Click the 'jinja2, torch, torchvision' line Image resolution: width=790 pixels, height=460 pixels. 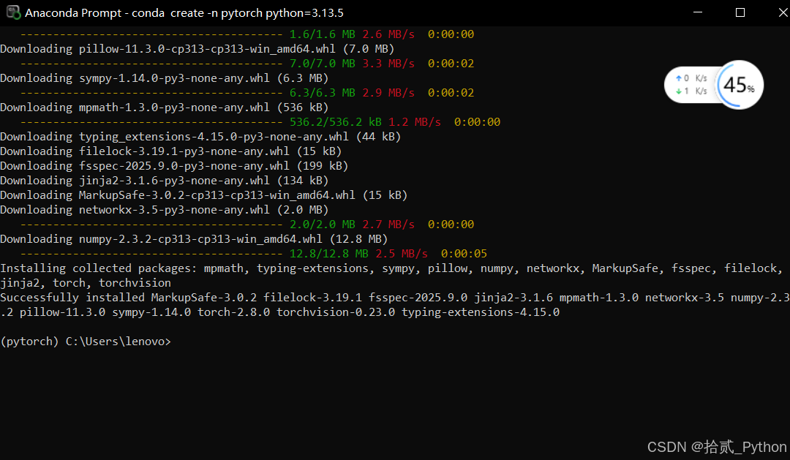(x=86, y=282)
